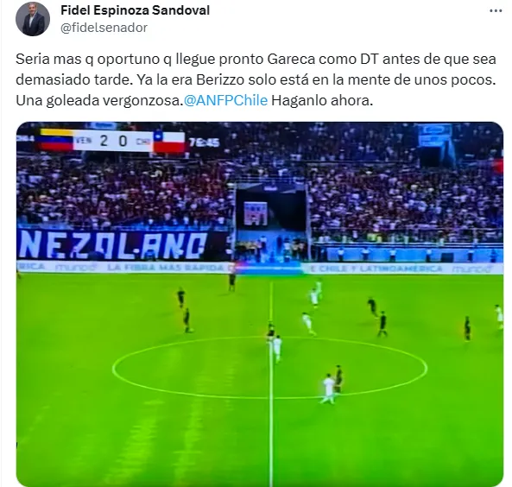Click the Chile flag in scoreboard
Image resolution: width=512 pixels, height=487 pixels.
(x=169, y=142)
